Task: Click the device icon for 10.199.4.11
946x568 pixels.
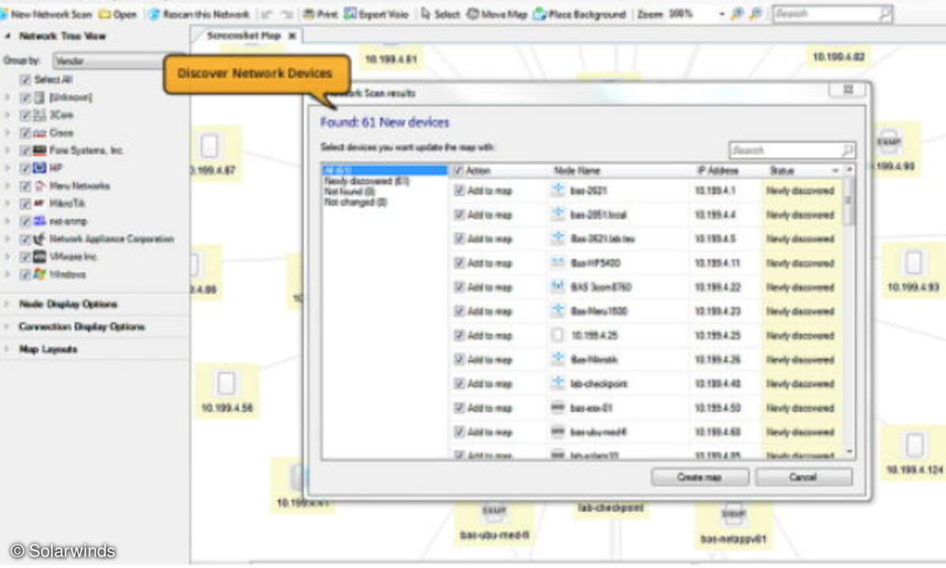Action: pos(558,263)
